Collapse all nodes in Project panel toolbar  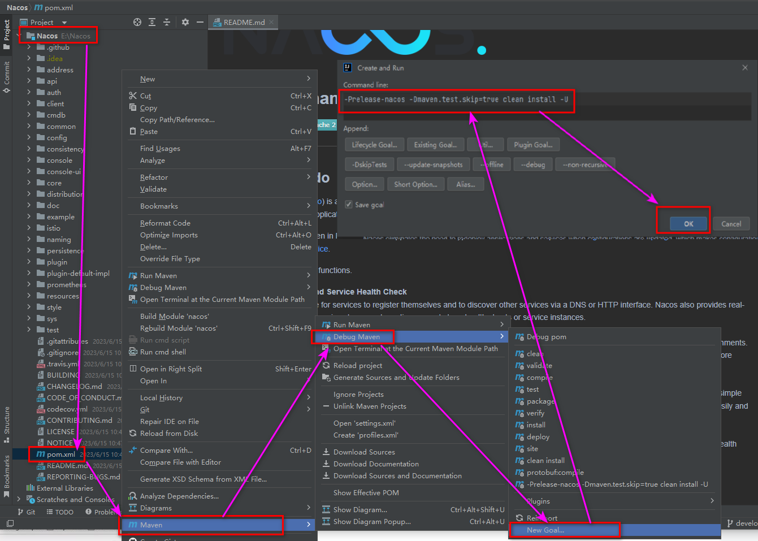click(x=167, y=22)
